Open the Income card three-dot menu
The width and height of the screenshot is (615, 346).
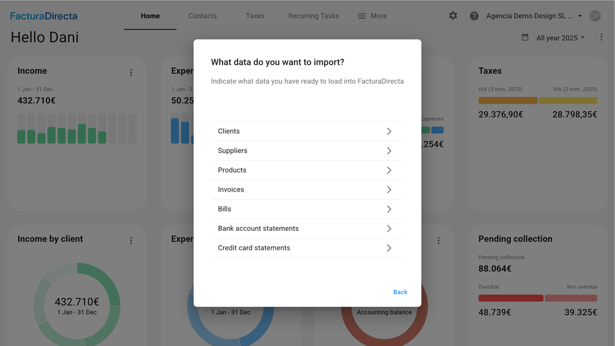coord(131,73)
